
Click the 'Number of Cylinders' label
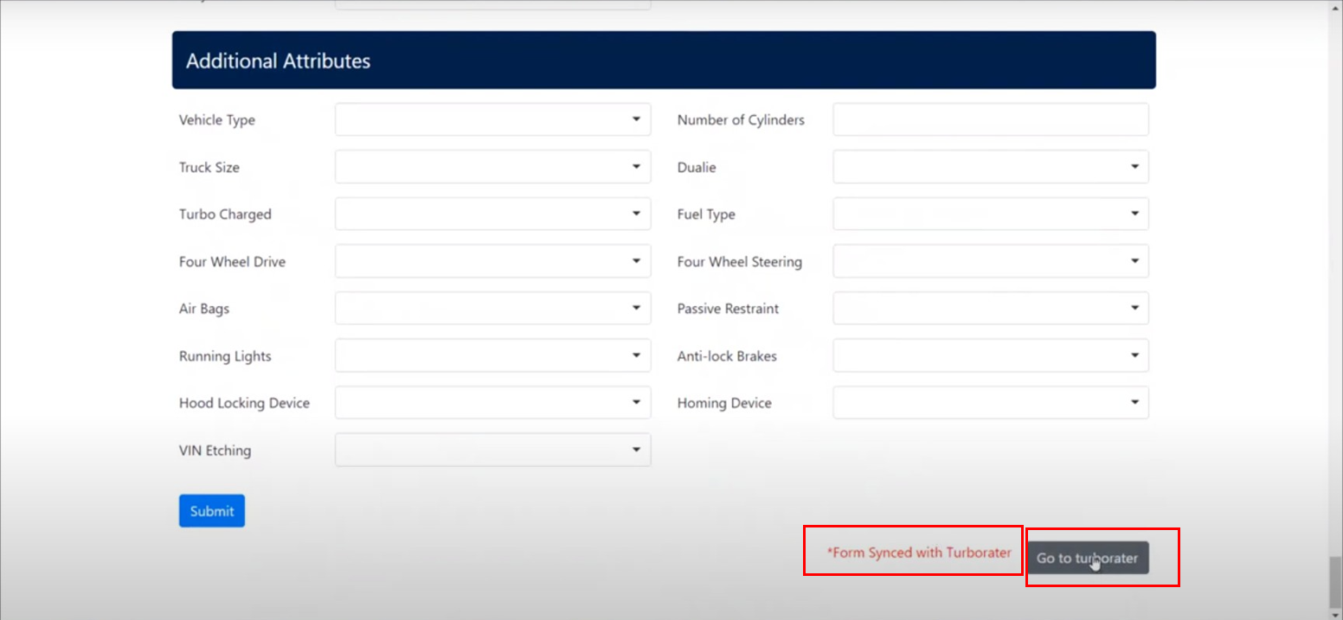pos(741,120)
